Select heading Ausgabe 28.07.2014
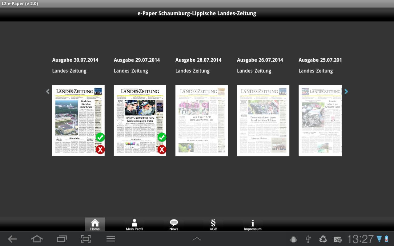Viewport: 394px width, 246px height. coord(198,60)
